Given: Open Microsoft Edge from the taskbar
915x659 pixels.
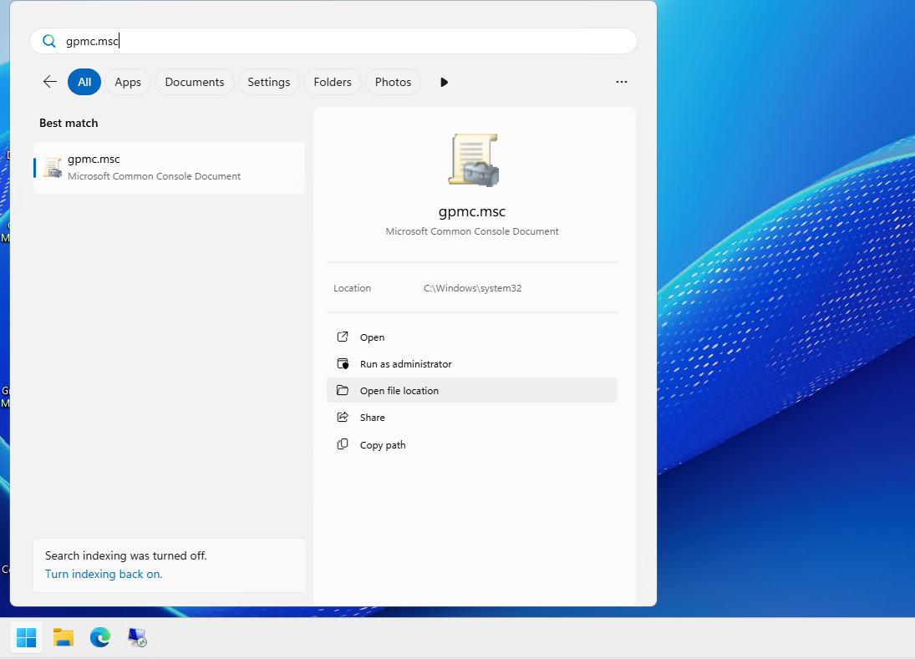Looking at the screenshot, I should coord(100,637).
